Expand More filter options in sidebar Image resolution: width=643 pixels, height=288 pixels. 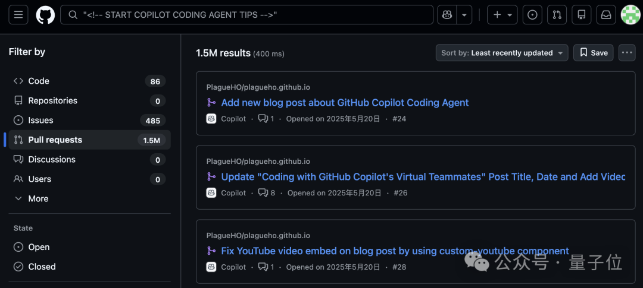(x=38, y=198)
